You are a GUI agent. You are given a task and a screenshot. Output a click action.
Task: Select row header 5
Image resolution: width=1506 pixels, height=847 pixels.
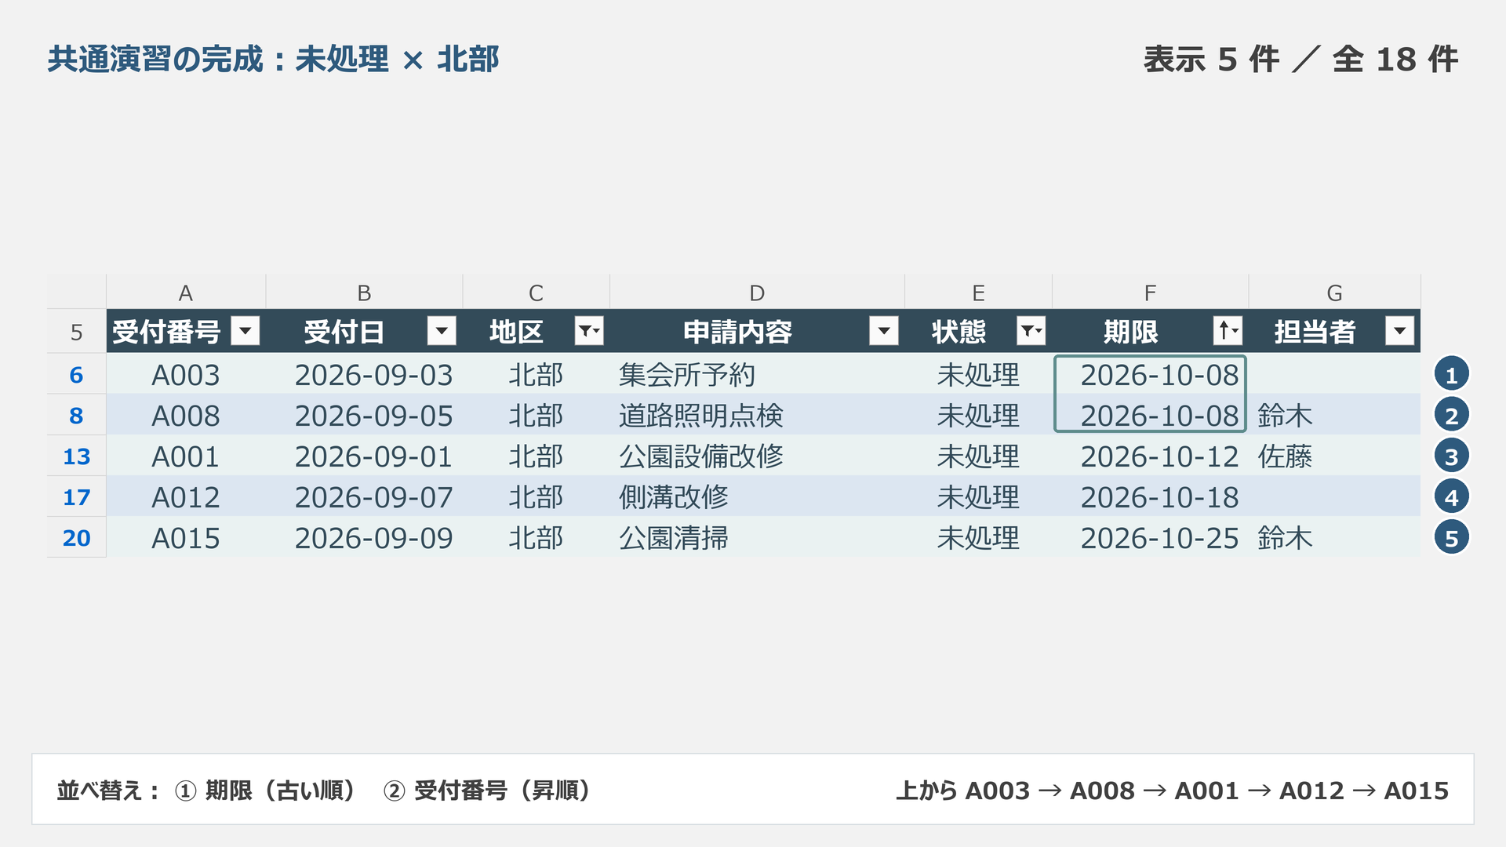(76, 332)
